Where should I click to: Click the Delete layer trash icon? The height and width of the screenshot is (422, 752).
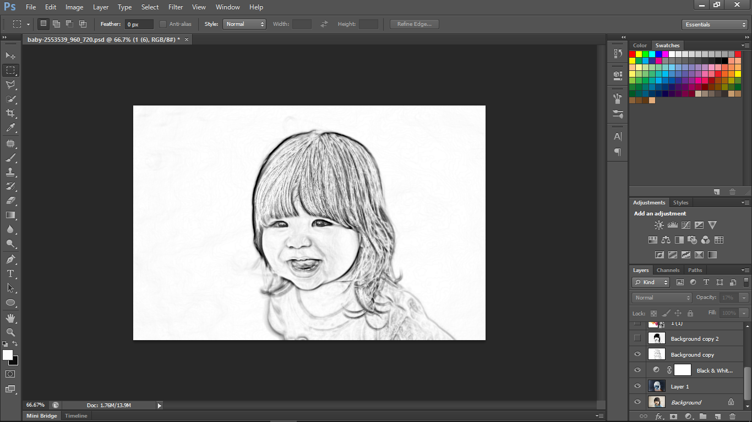point(732,417)
